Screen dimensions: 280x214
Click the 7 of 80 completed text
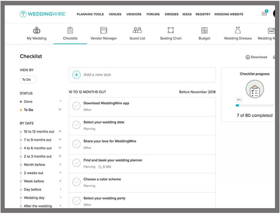[x=255, y=115]
